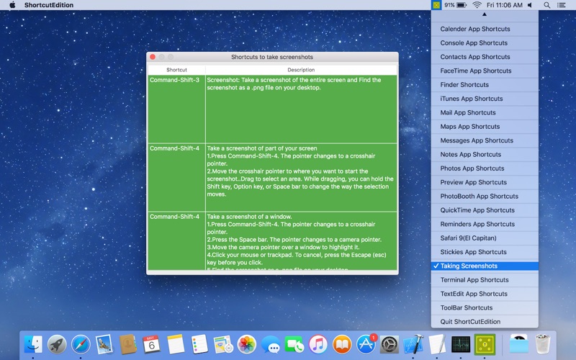576x360 pixels.
Task: Open Finder from the dock
Action: [x=33, y=344]
